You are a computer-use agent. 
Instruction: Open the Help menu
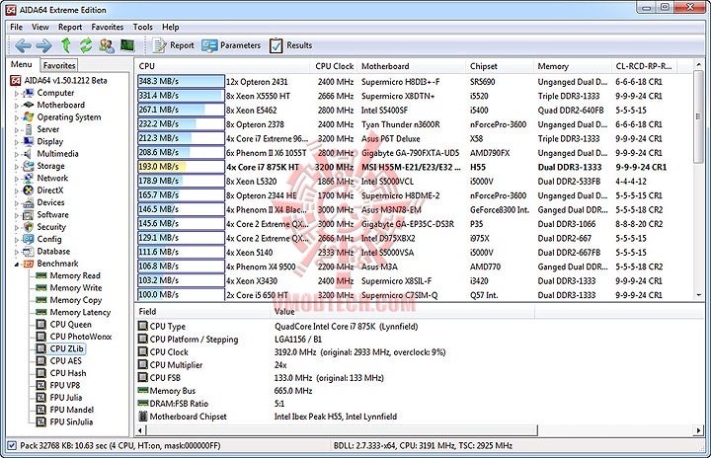click(x=171, y=28)
